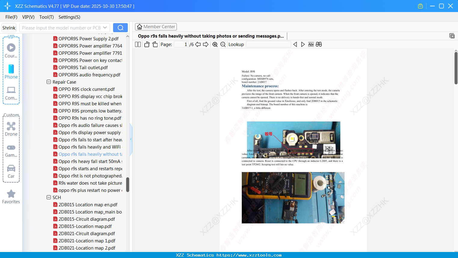Open Oppo r9st is not photographed file
Screen dimensions: 458x258
[88, 176]
